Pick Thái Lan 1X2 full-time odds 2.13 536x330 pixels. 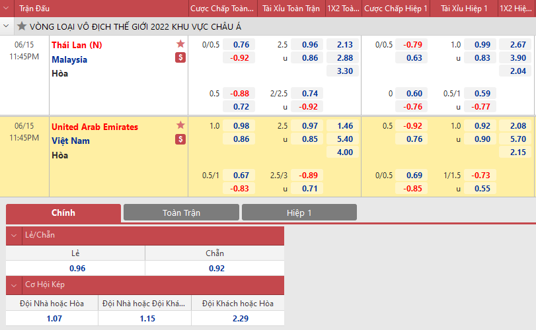click(344, 45)
